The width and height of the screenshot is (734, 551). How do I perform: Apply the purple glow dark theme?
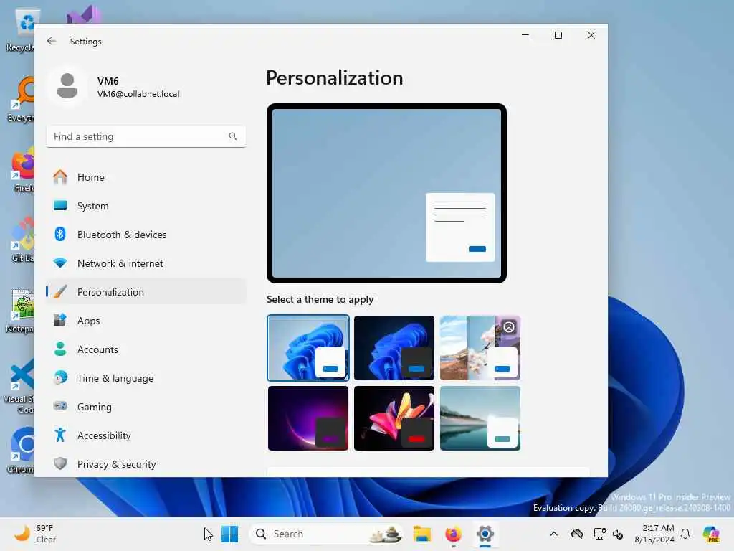coord(308,418)
